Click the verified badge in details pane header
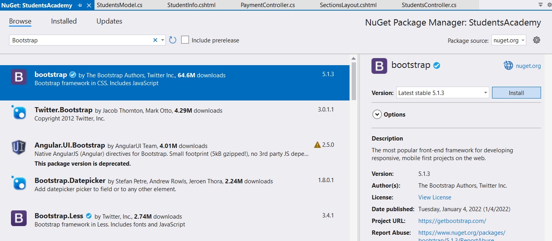 click(437, 66)
